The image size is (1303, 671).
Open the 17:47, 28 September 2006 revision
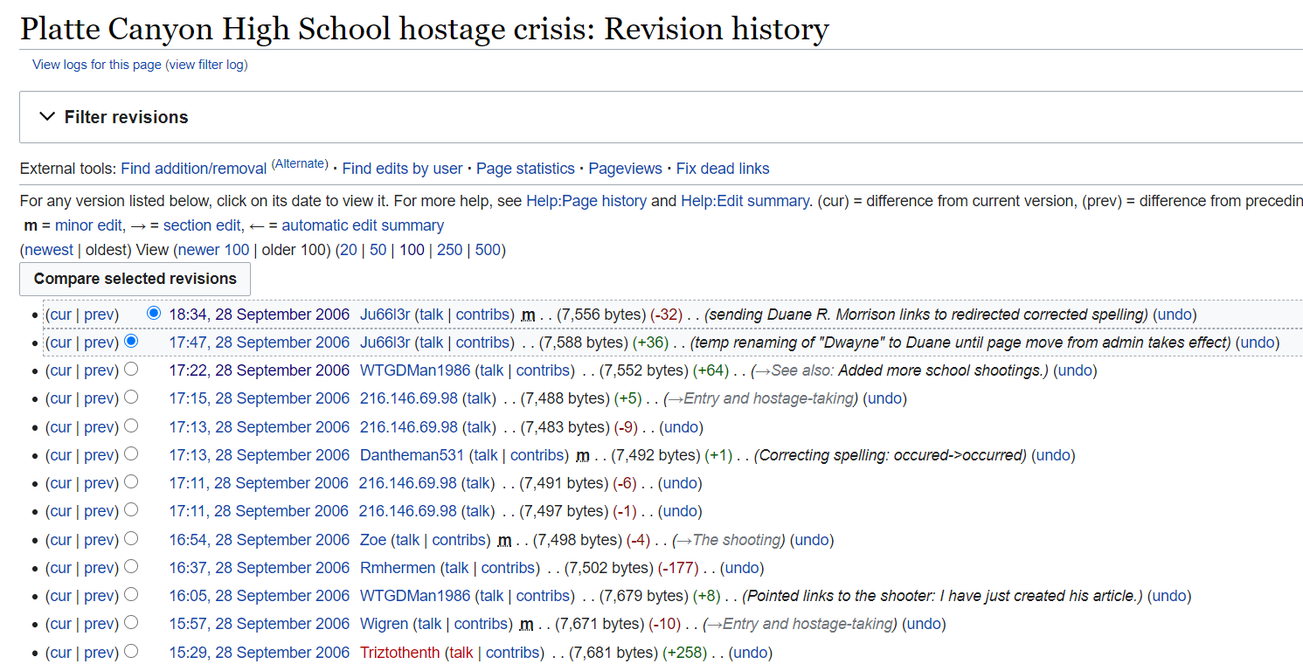point(260,342)
